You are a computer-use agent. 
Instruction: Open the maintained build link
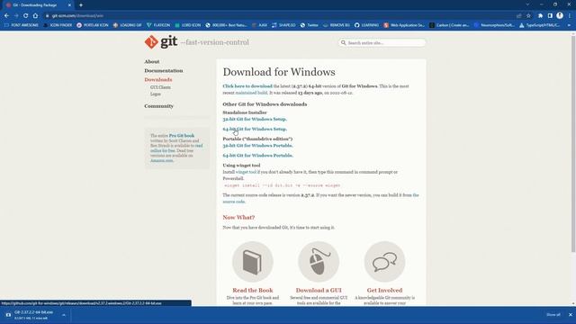tap(251, 93)
